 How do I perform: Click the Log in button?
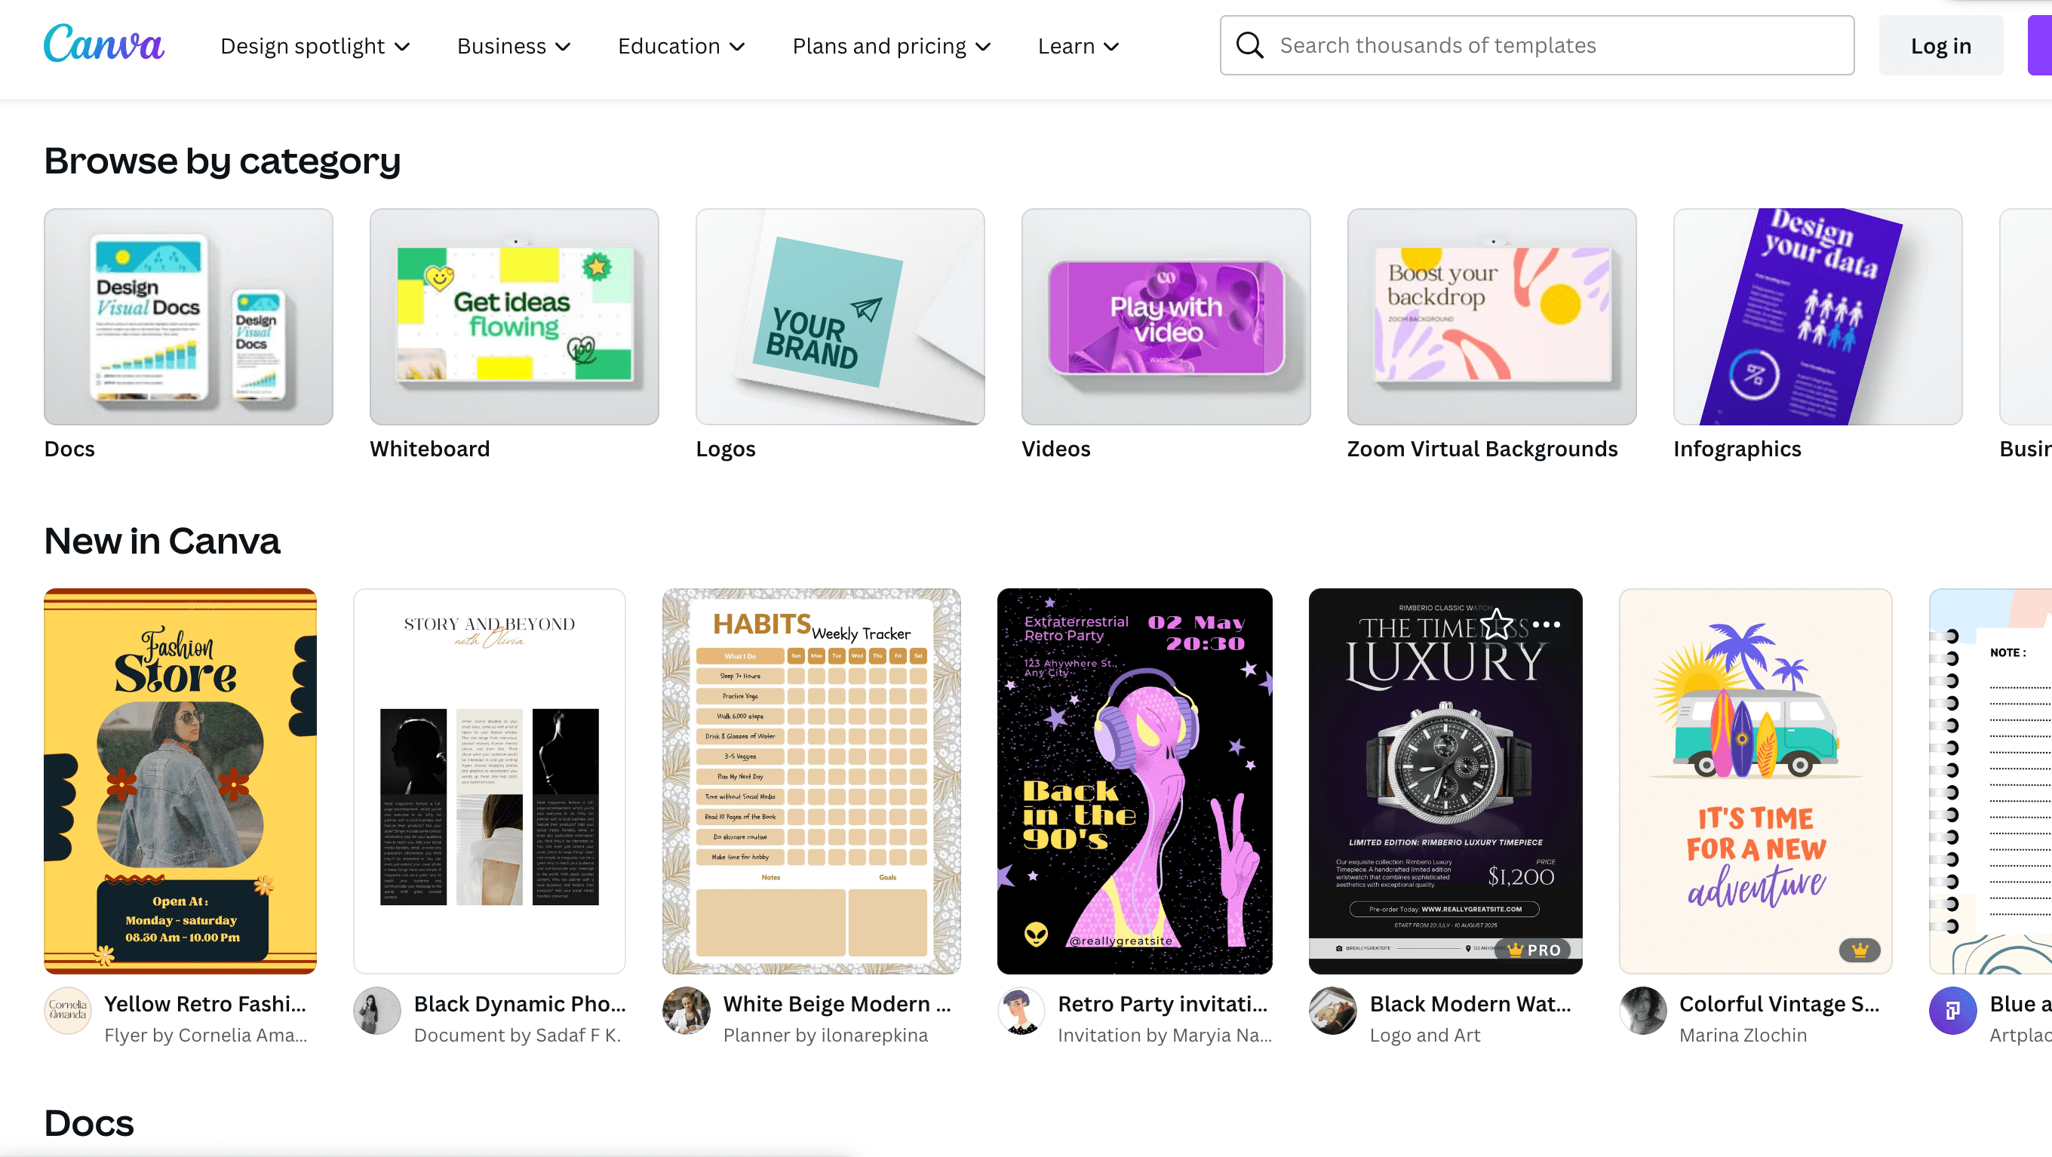coord(1940,46)
